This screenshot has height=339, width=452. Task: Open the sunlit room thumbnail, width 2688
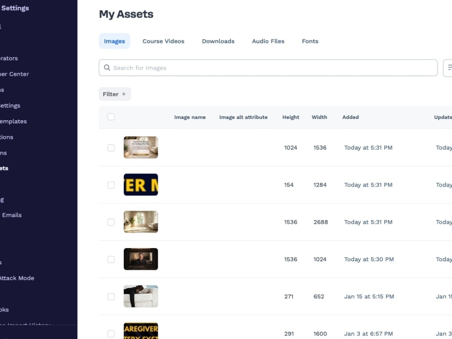point(141,221)
